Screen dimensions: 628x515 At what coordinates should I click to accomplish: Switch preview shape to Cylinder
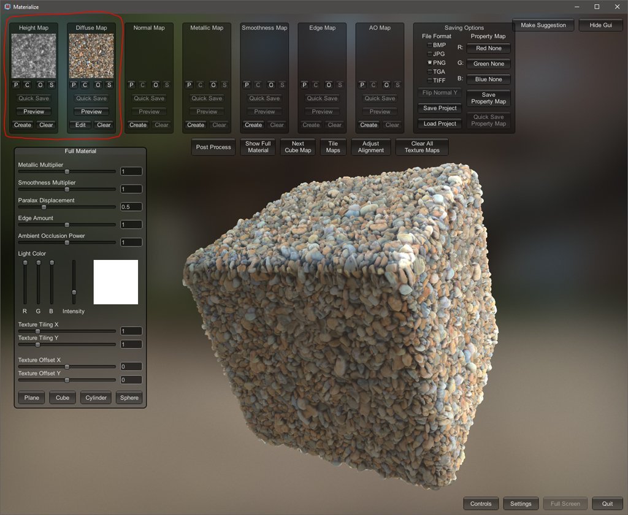pyautogui.click(x=96, y=398)
